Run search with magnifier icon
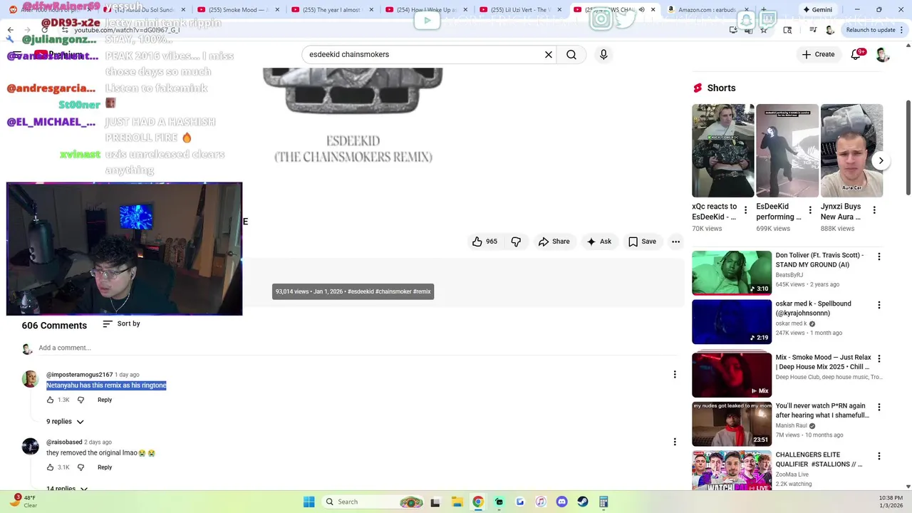The width and height of the screenshot is (912, 513). click(x=571, y=54)
